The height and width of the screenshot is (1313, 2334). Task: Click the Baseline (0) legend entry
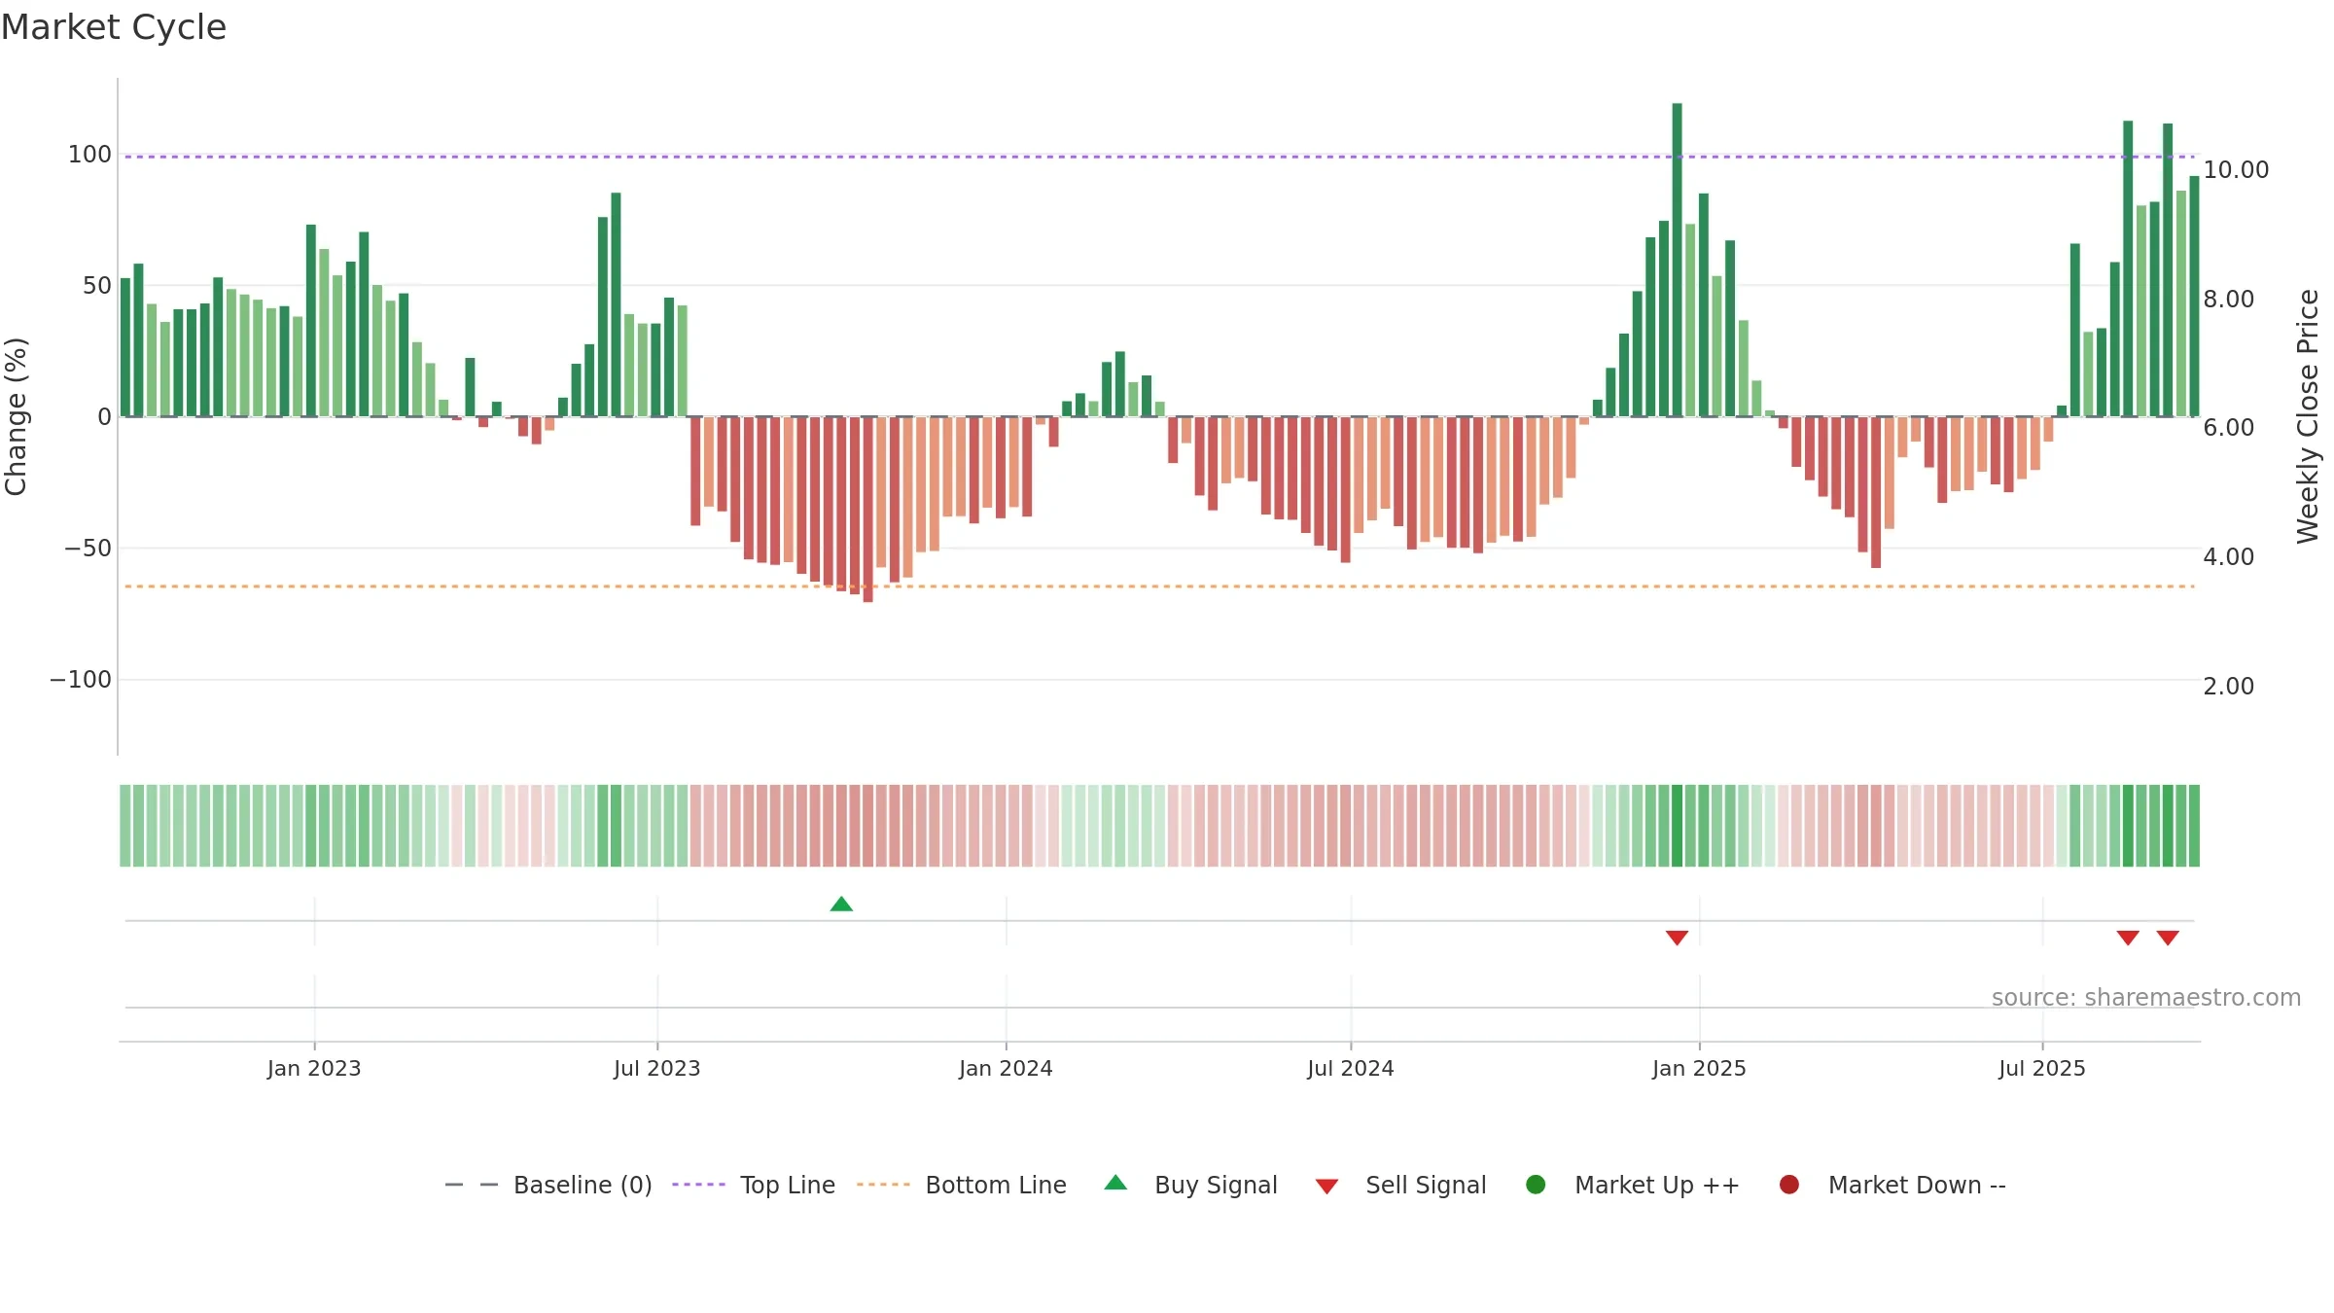pos(548,1185)
